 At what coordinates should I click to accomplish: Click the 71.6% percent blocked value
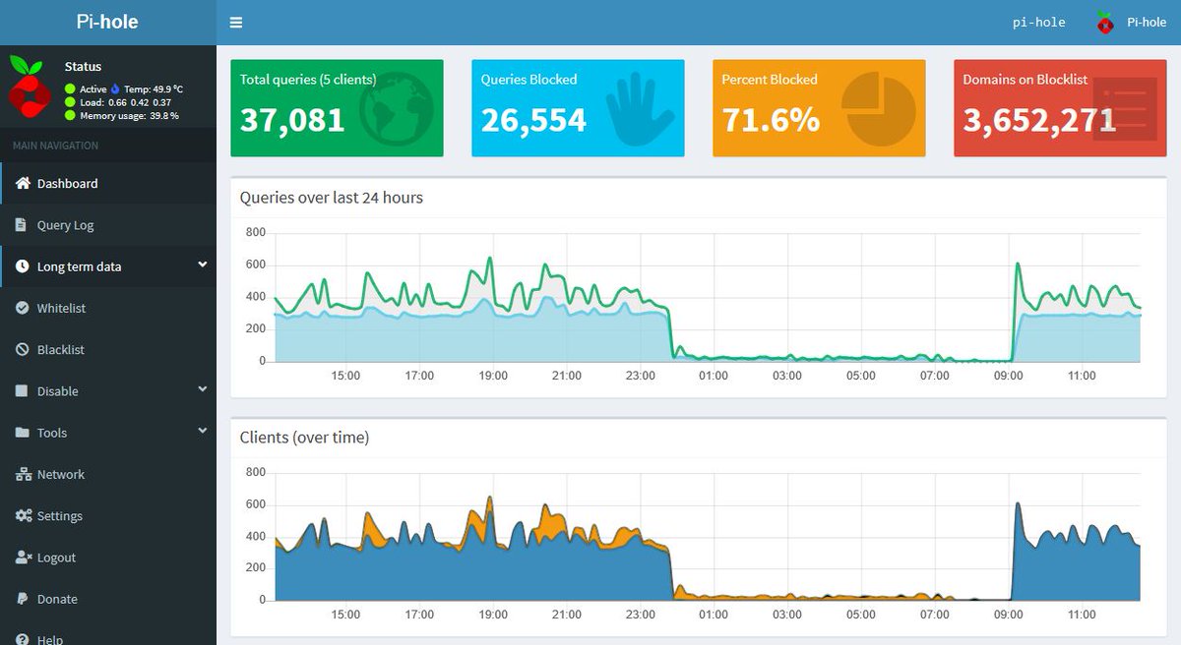pos(771,120)
